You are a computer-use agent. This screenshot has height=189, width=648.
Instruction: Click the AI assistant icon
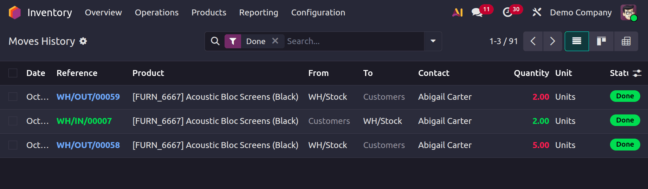coord(457,13)
